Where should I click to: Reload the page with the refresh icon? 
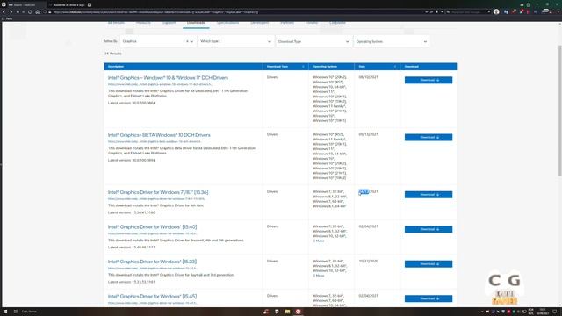[x=30, y=11]
